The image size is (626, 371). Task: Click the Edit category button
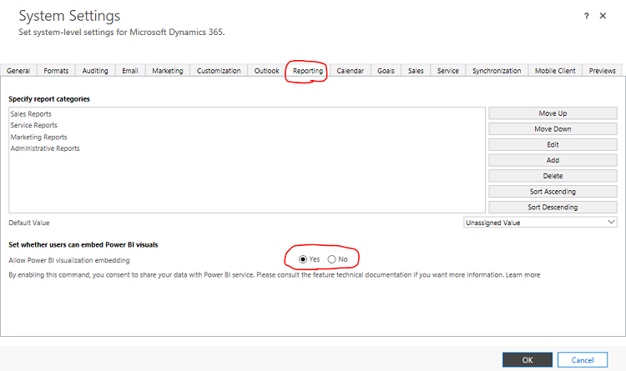553,144
